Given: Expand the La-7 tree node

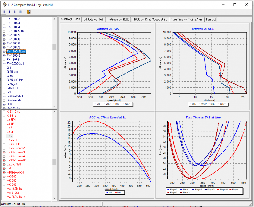Looking at the screenshot, I should click(4, 136).
